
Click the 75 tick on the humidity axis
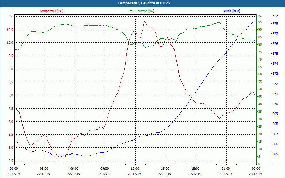tap(260, 52)
